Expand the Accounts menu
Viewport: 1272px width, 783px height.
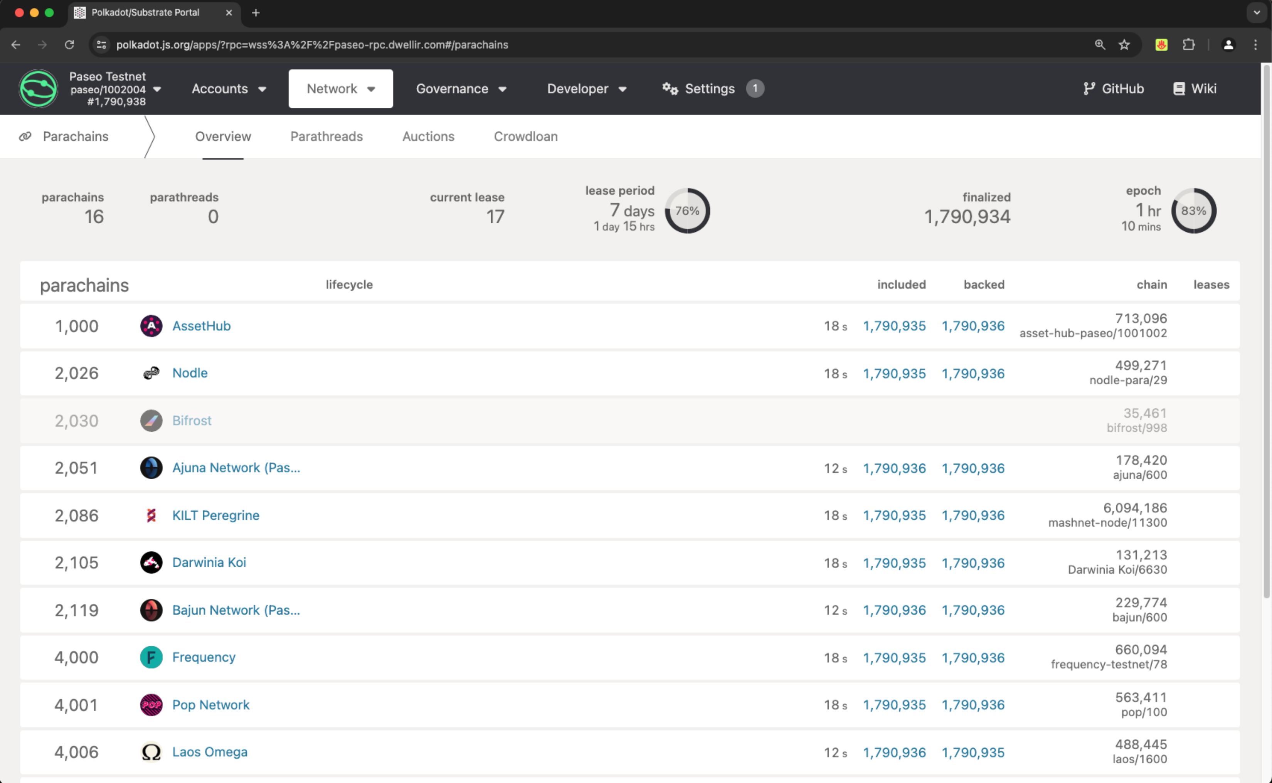(x=229, y=89)
